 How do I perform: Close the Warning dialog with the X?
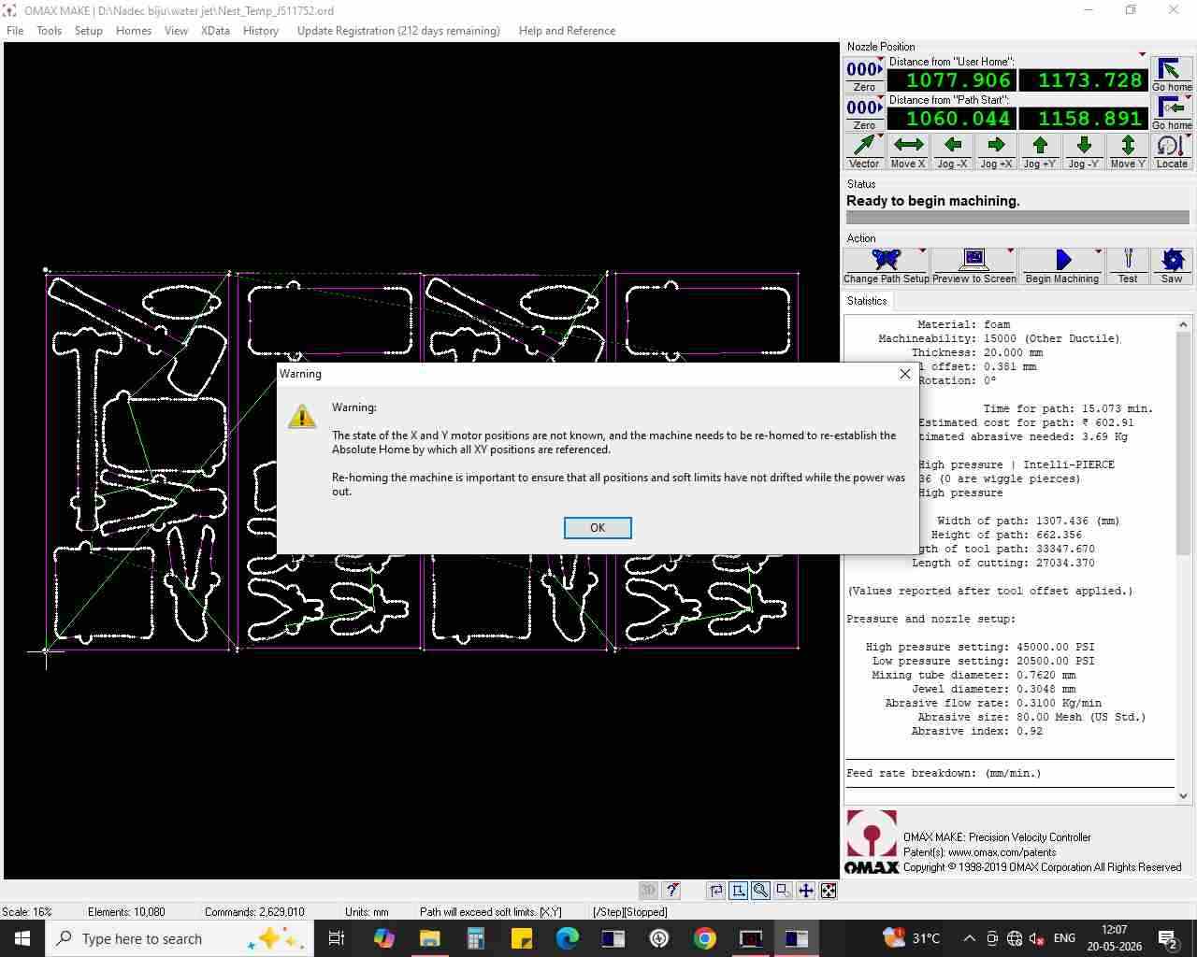[904, 374]
